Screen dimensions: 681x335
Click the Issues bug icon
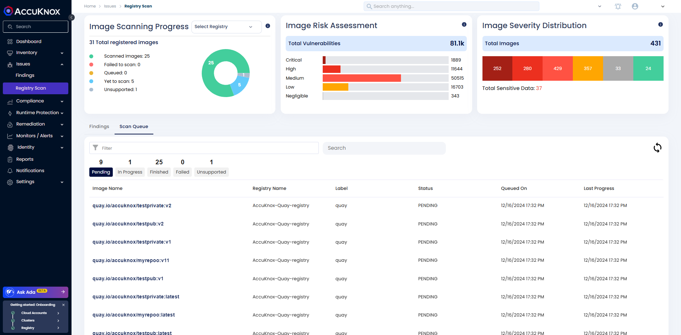10,64
